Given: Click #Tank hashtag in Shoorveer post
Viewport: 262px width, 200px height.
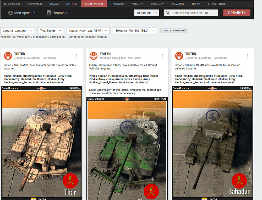Looking at the screenshot, I should coord(154,76).
